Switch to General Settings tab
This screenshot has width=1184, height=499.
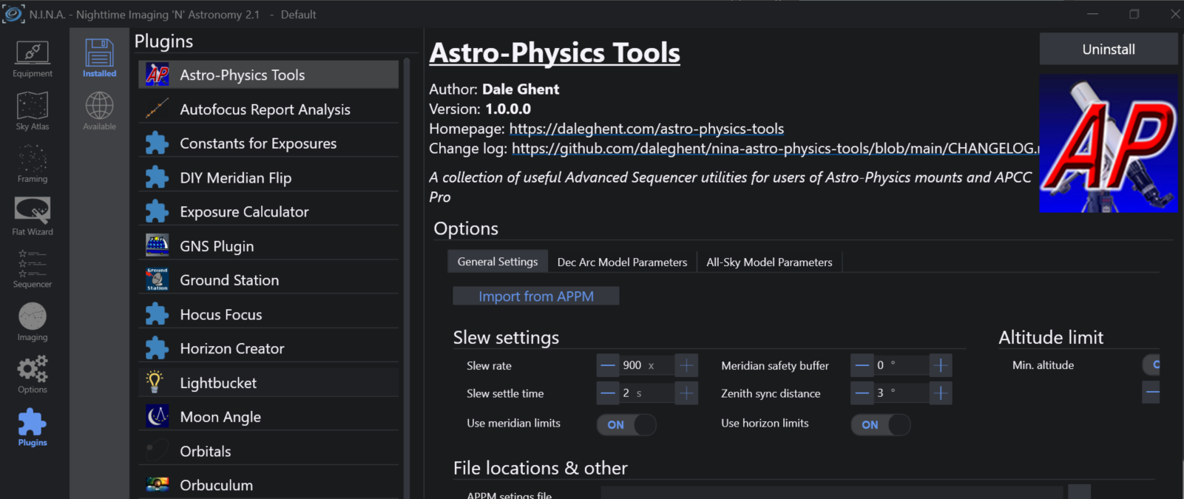pyautogui.click(x=498, y=262)
